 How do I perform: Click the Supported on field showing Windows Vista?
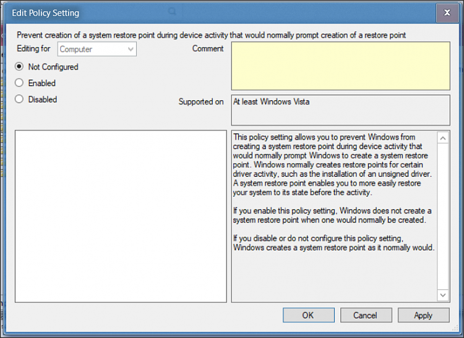point(340,109)
